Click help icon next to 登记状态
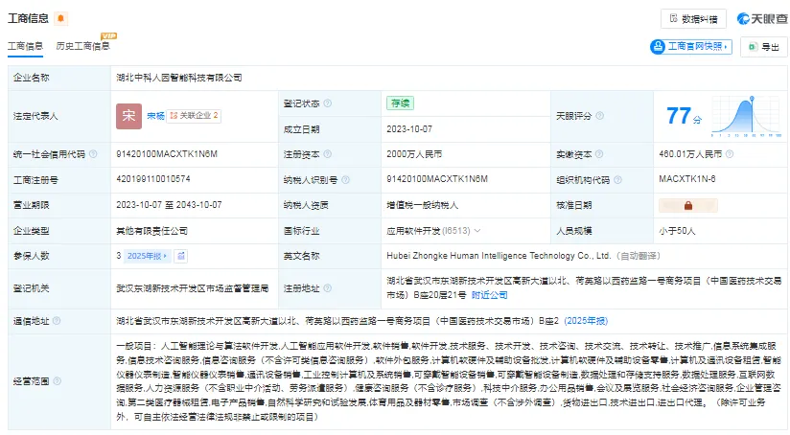The height and width of the screenshot is (435, 790). click(328, 103)
